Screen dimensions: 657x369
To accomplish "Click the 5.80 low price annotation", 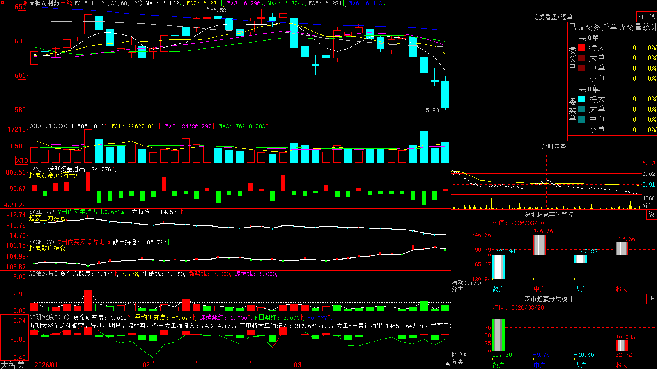I will (432, 110).
